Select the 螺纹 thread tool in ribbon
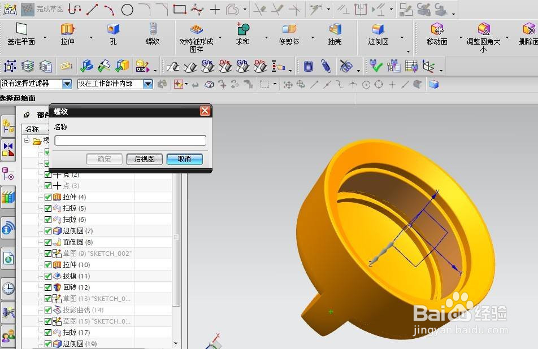 [x=153, y=34]
